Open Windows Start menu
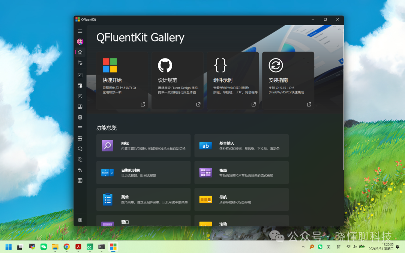The image size is (405, 253). click(9, 247)
